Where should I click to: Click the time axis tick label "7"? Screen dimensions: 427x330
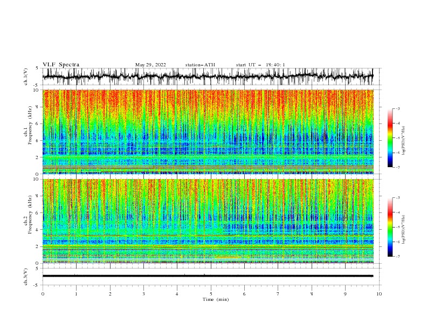[x=278, y=294]
